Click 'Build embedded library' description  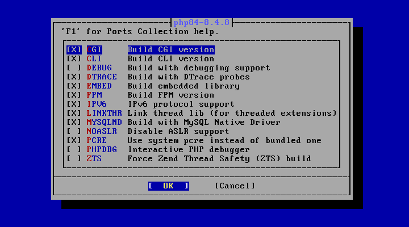(183, 86)
